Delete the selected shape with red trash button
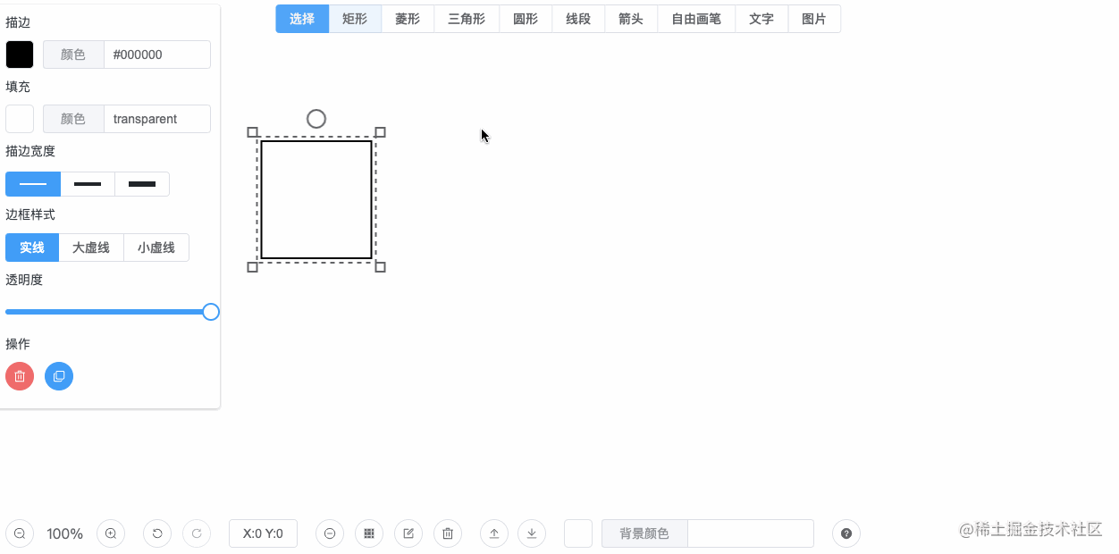This screenshot has width=1119, height=554. click(x=20, y=376)
